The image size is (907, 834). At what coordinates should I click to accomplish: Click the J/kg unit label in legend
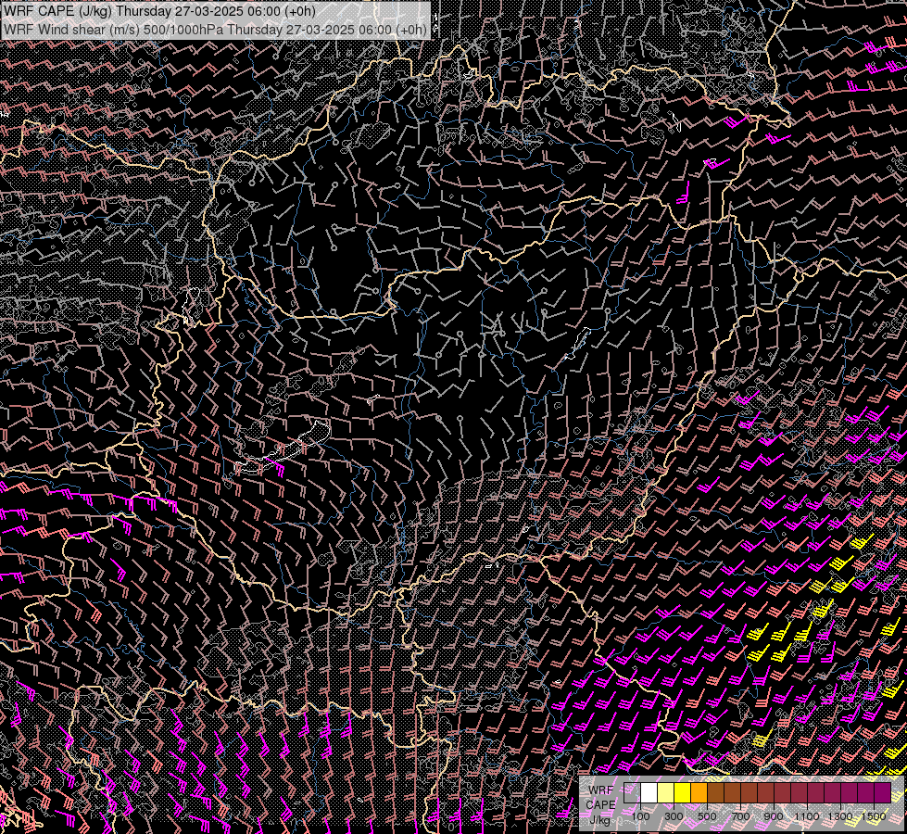(x=600, y=819)
